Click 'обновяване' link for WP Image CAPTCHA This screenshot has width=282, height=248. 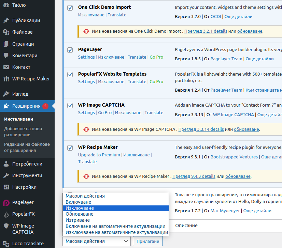[x=246, y=129]
